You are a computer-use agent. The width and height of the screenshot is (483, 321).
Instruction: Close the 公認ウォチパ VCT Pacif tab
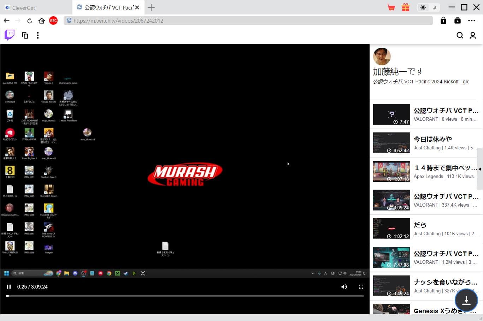click(137, 7)
